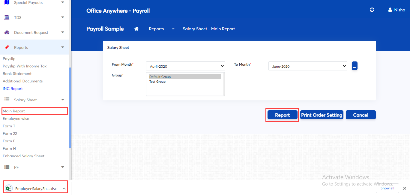Screen dimensions: 410x196
Task: Open Payslip With Income Tax report
Action: [x=25, y=66]
